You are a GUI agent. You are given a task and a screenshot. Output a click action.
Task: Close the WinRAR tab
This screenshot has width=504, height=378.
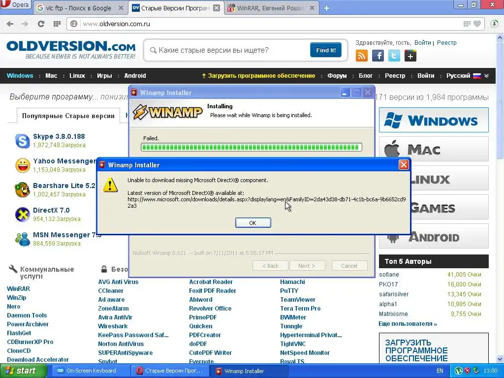[x=312, y=8]
